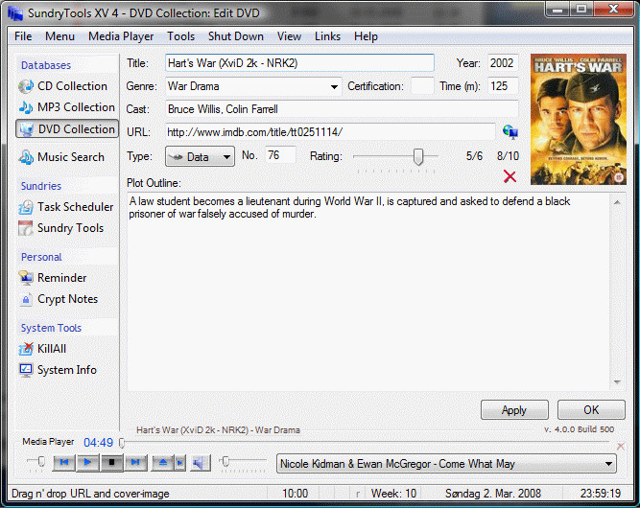640x508 pixels.
Task: Click the speaker mute button
Action: click(x=200, y=462)
